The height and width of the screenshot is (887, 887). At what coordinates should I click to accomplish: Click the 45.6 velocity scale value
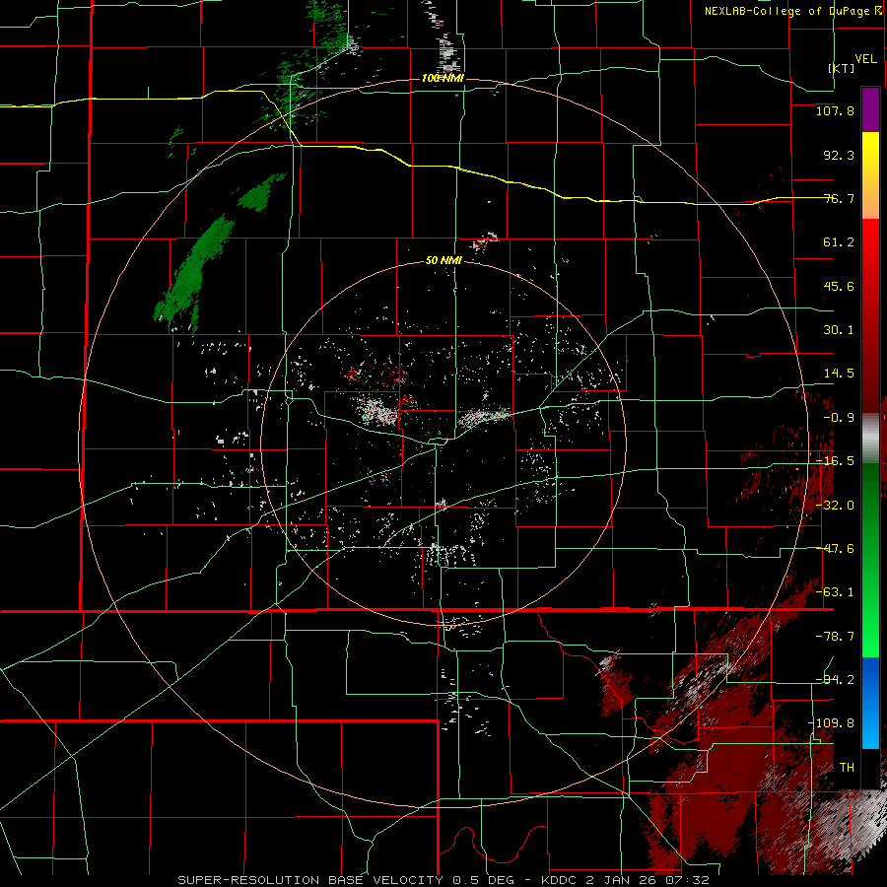pos(839,286)
